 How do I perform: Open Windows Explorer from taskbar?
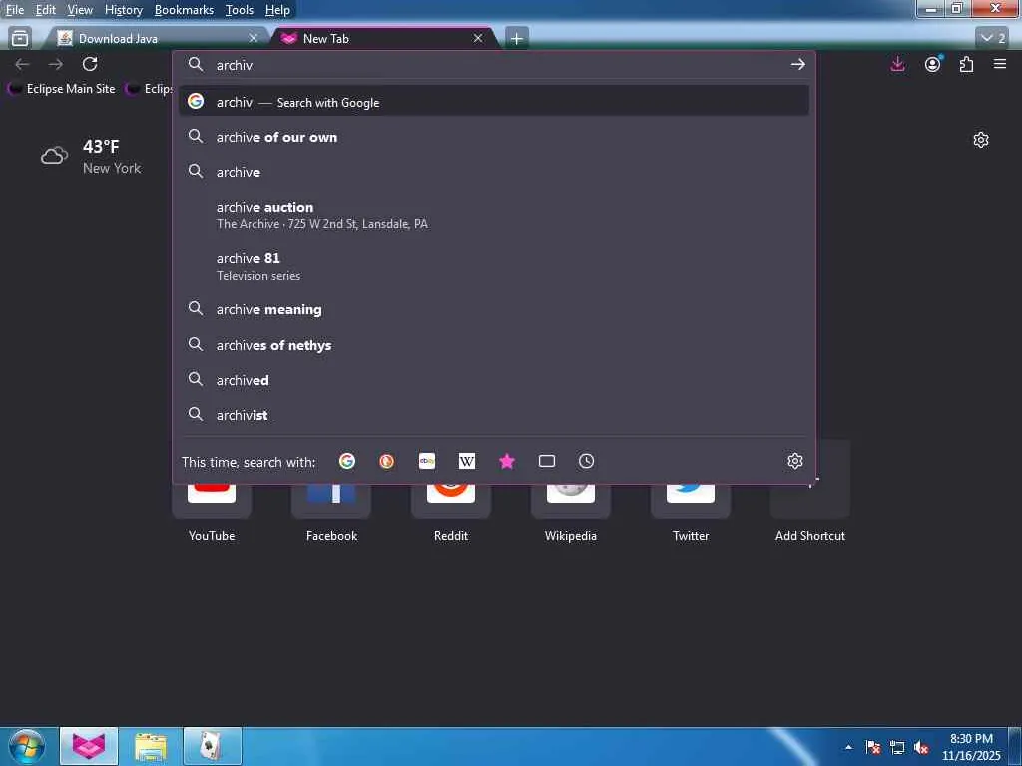pos(151,746)
